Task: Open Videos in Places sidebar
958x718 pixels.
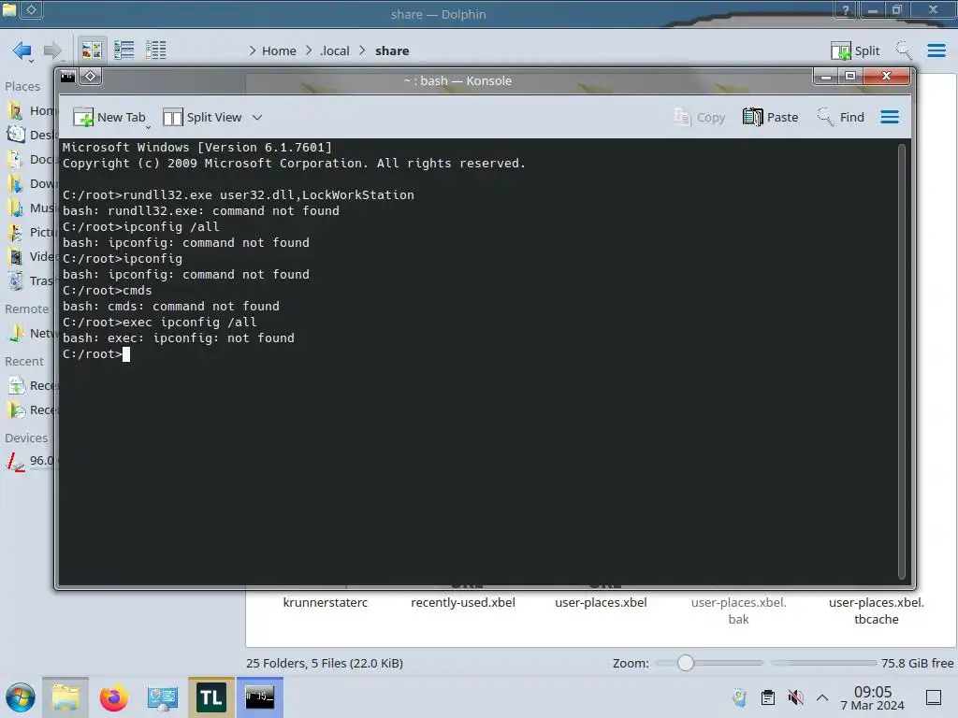Action: click(x=31, y=256)
